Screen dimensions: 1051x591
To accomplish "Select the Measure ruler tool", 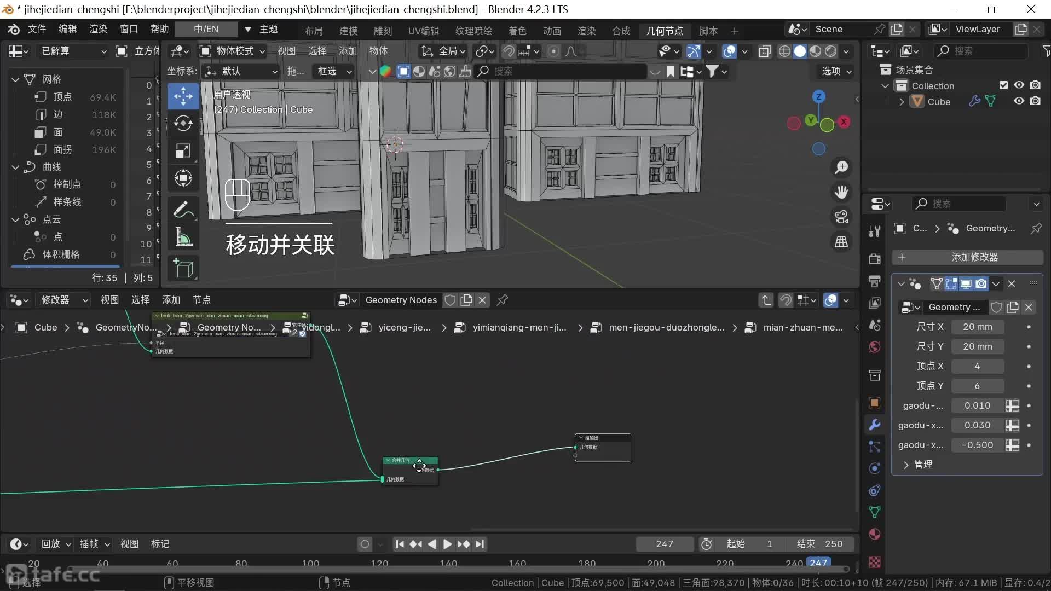I will pos(183,238).
